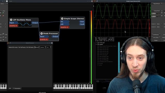Click the up arrow in top-left titlebar
The image size is (165, 93).
(x=5, y=1)
